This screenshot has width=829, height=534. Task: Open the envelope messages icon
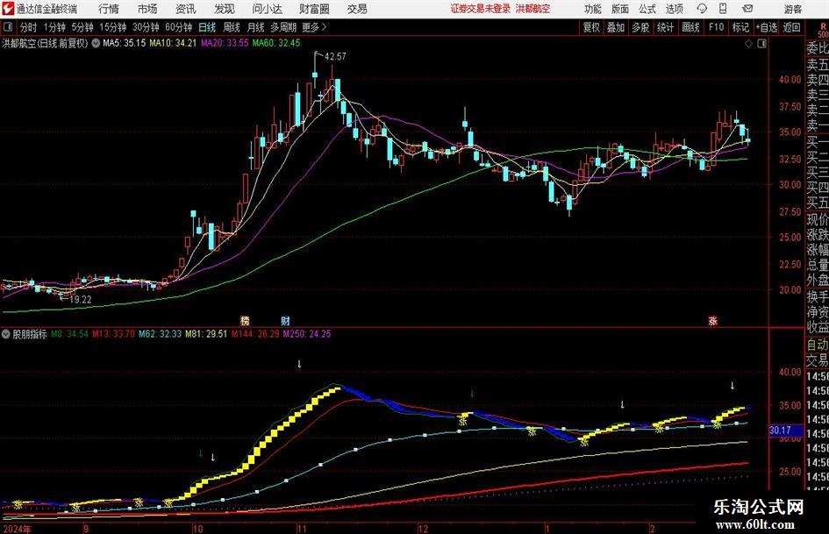[747, 9]
